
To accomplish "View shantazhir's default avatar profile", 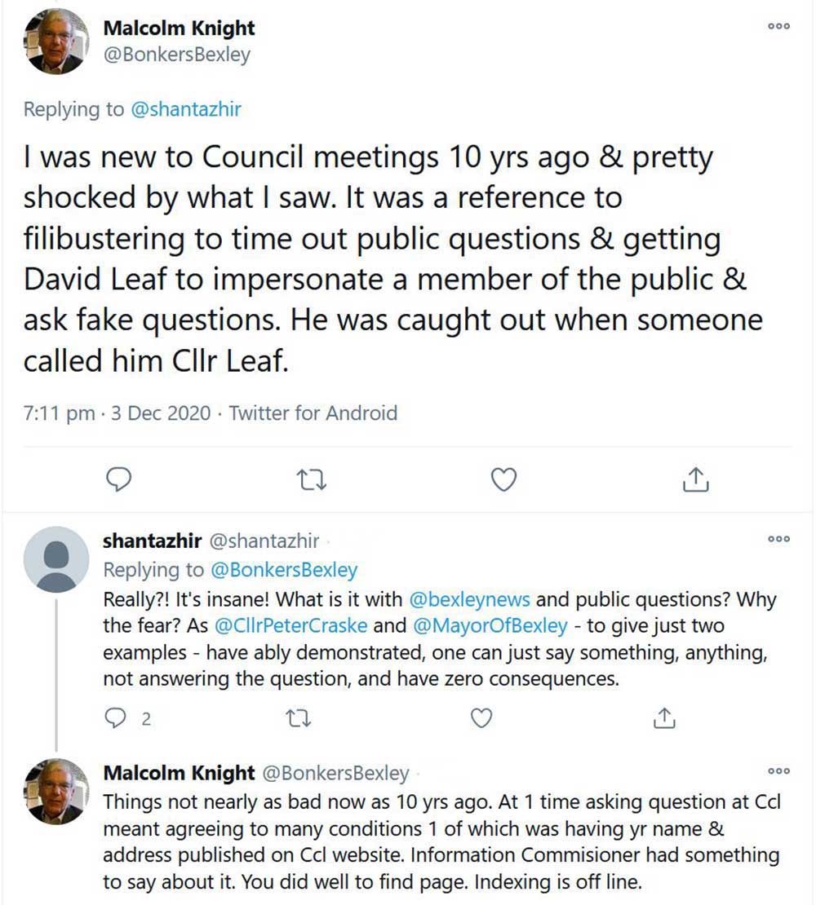I will click(x=56, y=558).
